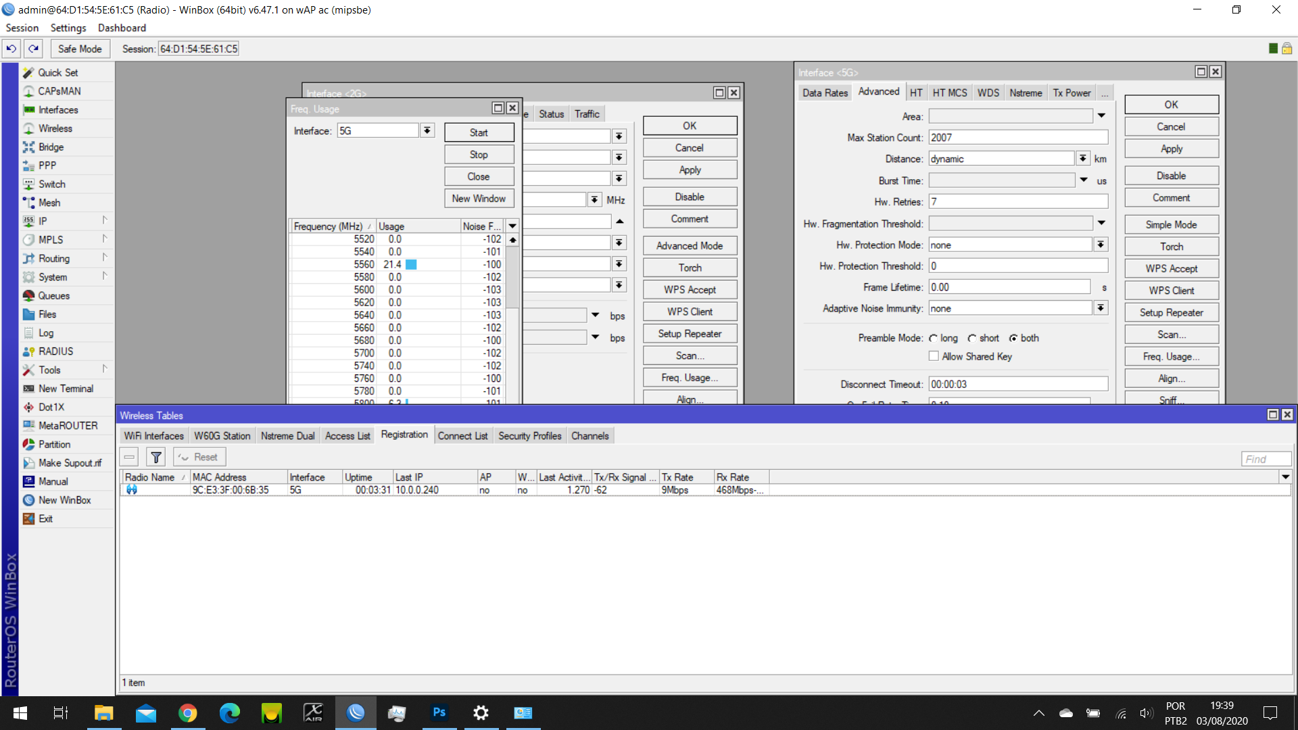Expand the Area field arrow
Viewport: 1298px width, 730px height.
pyautogui.click(x=1101, y=116)
